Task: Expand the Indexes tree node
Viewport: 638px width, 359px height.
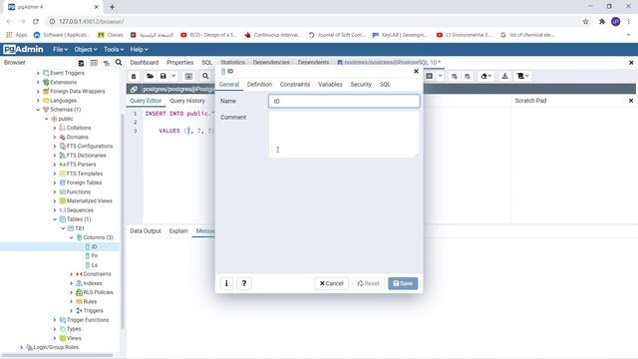Action: (71, 283)
